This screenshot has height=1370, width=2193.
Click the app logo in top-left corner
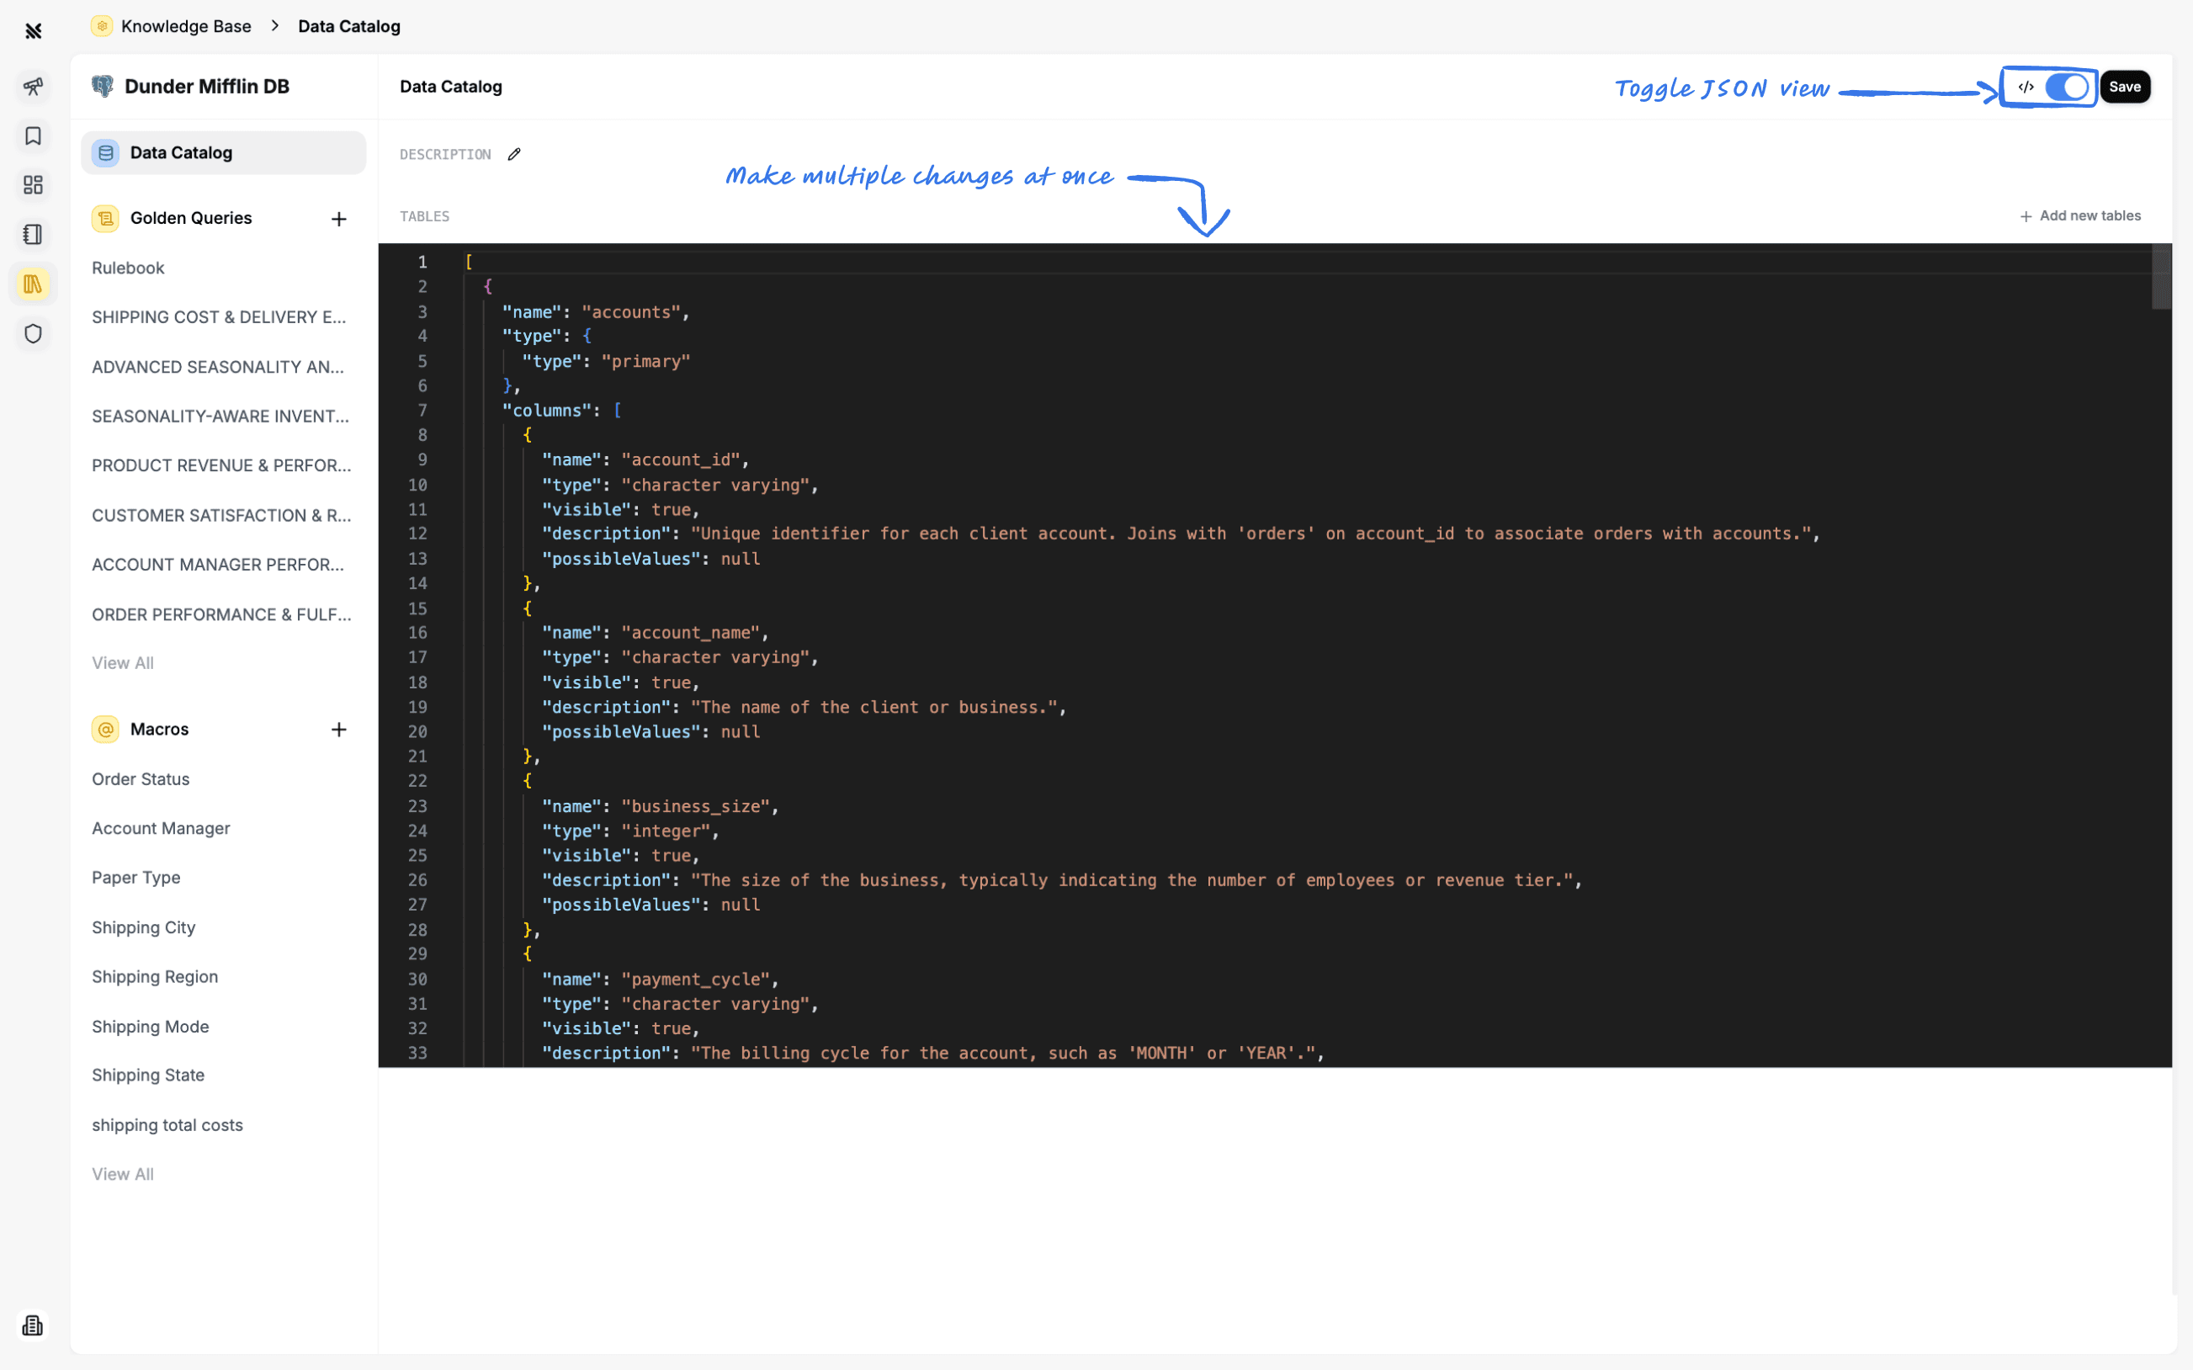click(x=34, y=32)
